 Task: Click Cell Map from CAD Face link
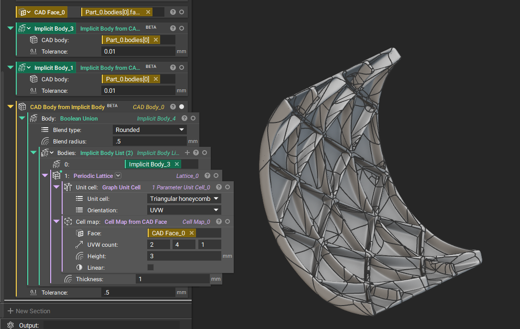tap(136, 222)
